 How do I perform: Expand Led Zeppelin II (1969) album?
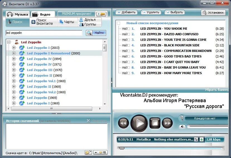14,87
